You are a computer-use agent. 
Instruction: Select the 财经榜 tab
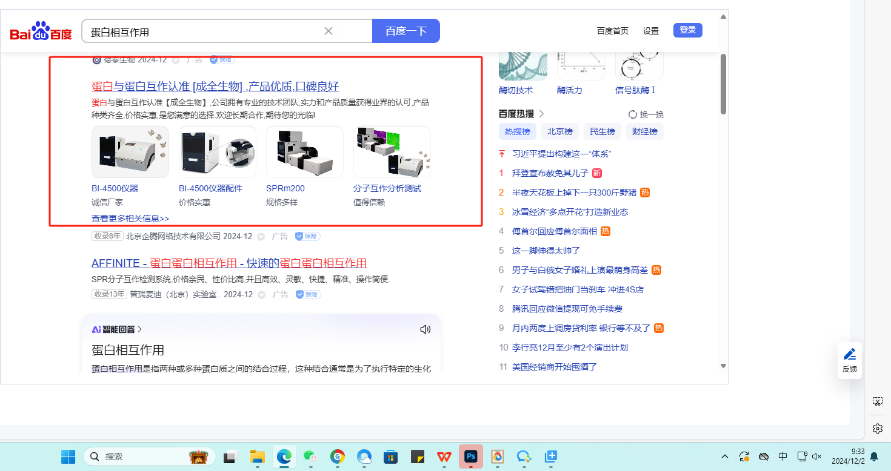point(644,131)
